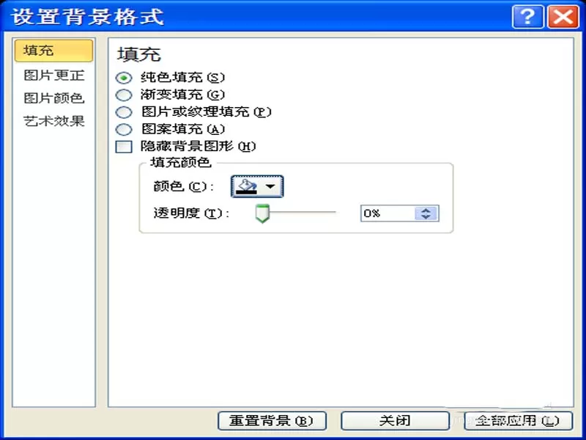Decrease transparency with the down stepper arrow

coord(426,217)
